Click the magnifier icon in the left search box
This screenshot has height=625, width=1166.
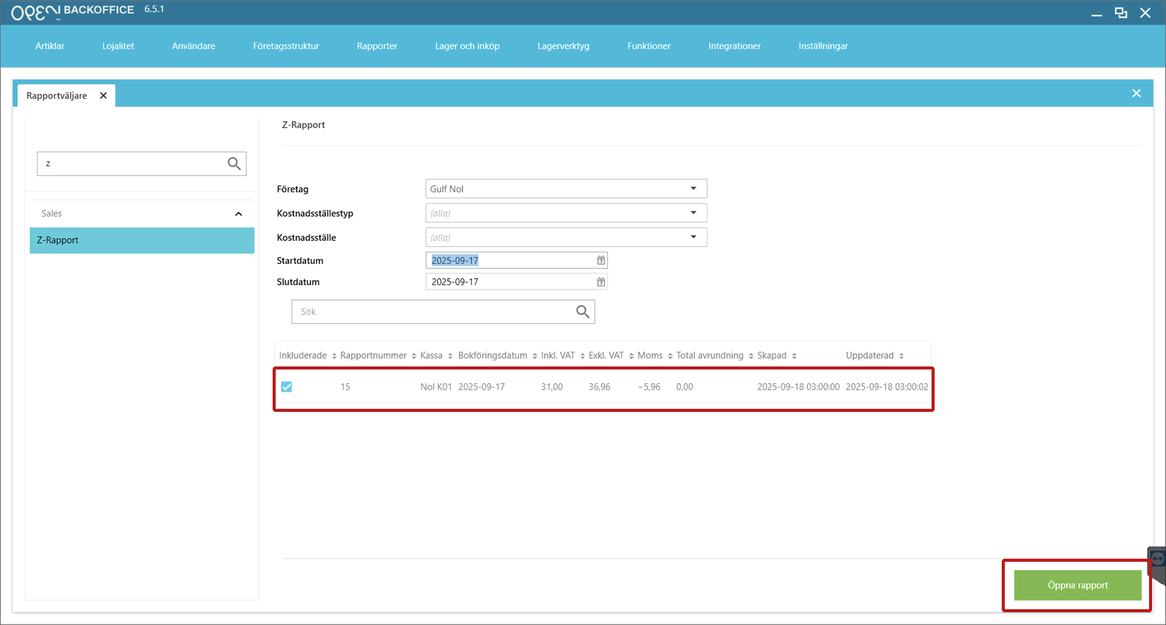coord(234,163)
